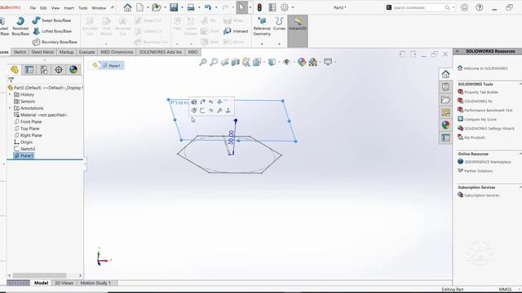Open Partner Solutions link
The width and height of the screenshot is (522, 293).
[x=478, y=171]
